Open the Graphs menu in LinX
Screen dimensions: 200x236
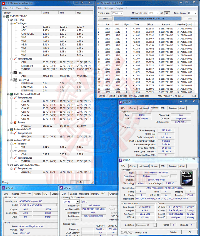(119, 8)
